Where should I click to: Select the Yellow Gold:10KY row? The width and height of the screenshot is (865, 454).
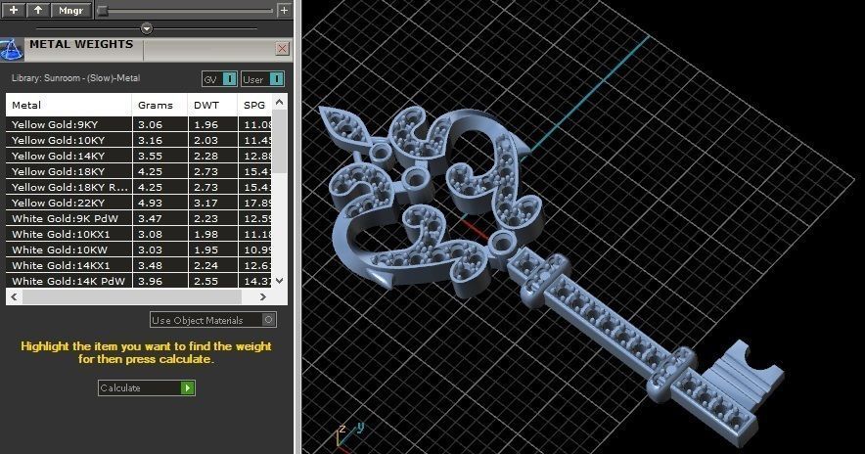pos(139,140)
